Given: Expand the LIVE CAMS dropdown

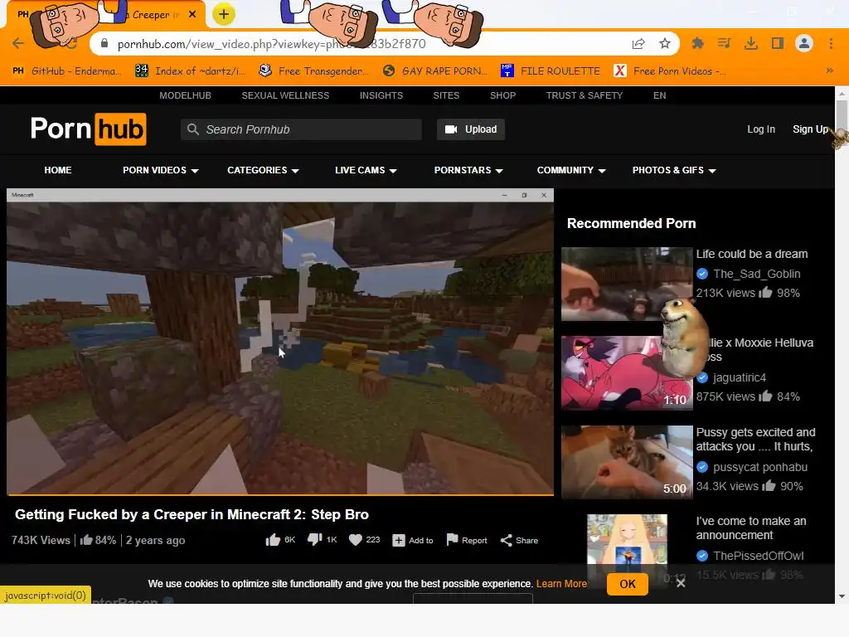Looking at the screenshot, I should 366,170.
